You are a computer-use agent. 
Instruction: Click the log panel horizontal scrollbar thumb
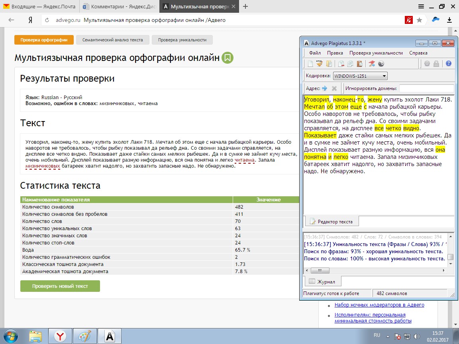pyautogui.click(x=320, y=271)
